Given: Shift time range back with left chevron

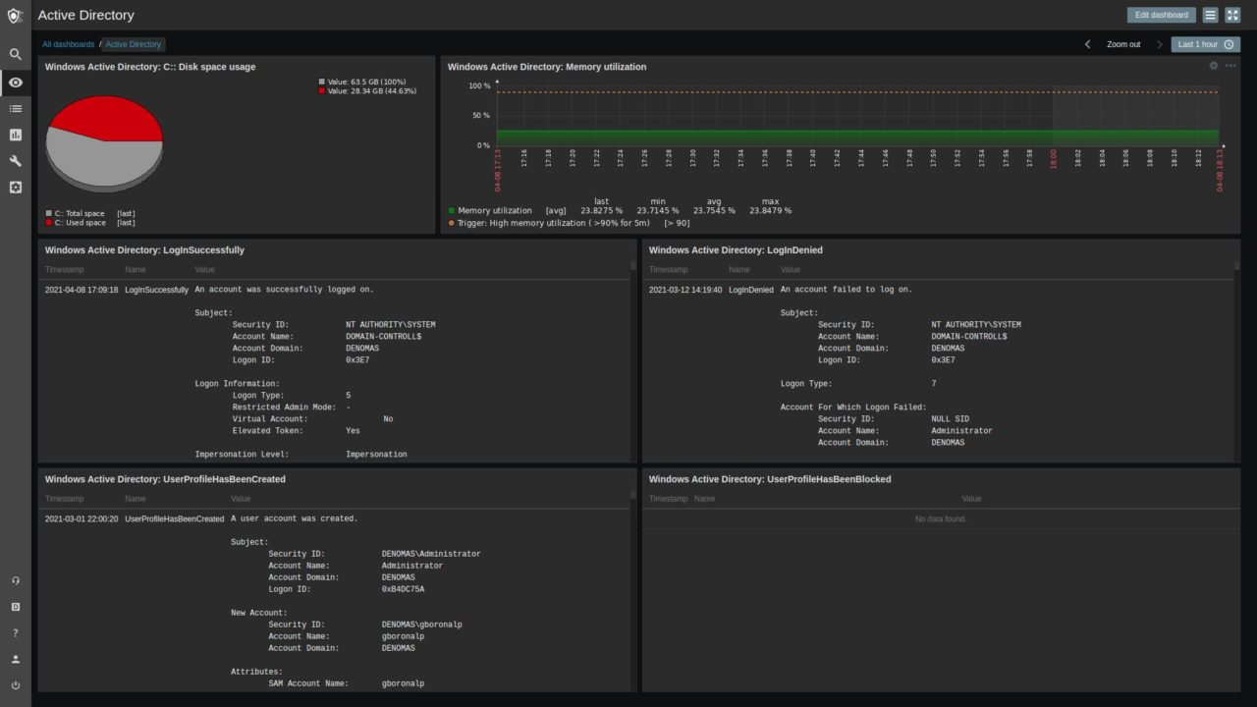Looking at the screenshot, I should click(1087, 44).
